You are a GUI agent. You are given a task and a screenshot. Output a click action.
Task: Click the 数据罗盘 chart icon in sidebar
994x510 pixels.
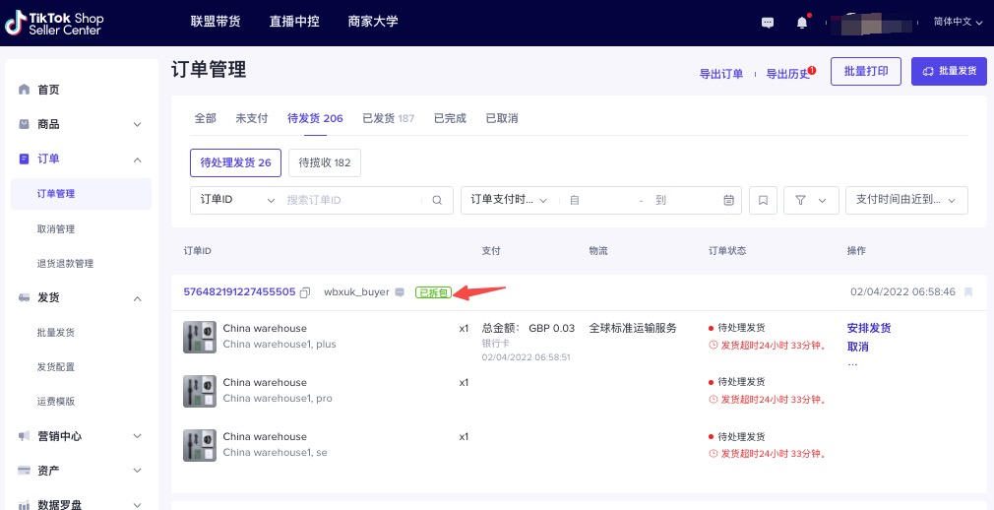(24, 505)
